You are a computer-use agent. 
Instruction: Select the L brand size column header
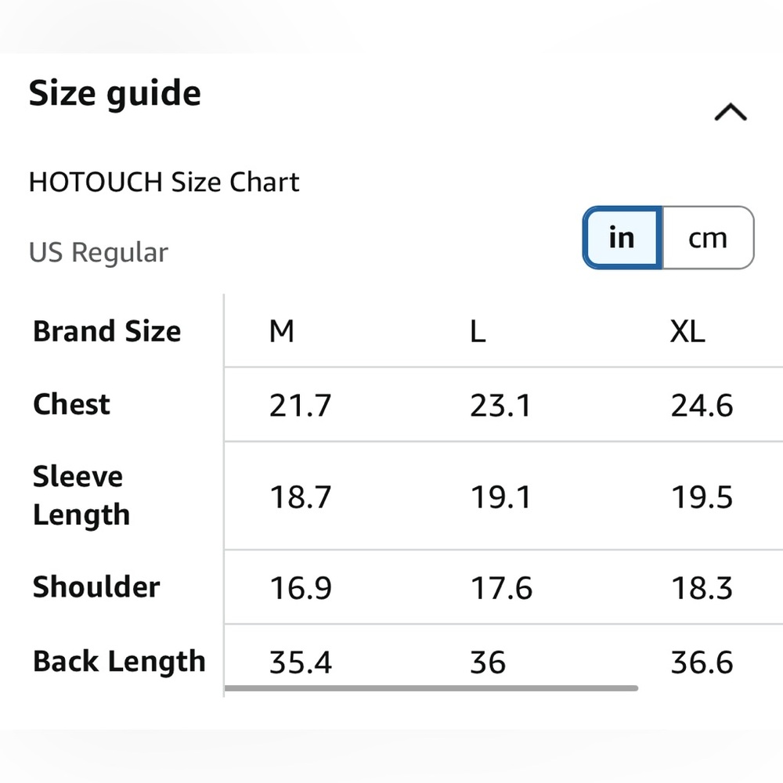[478, 331]
